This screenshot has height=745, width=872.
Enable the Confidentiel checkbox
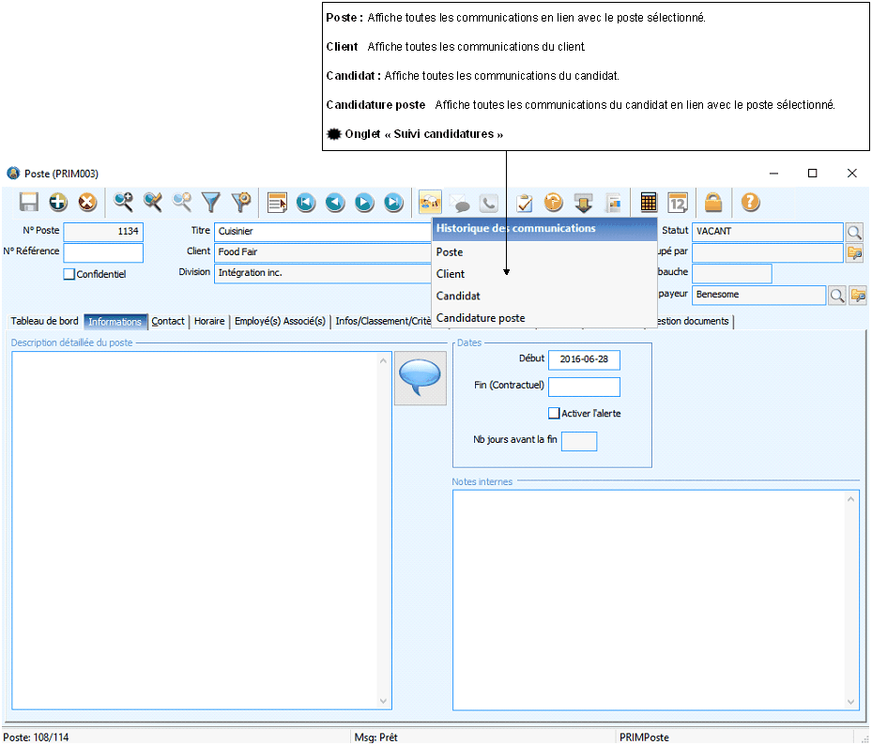pyautogui.click(x=69, y=274)
